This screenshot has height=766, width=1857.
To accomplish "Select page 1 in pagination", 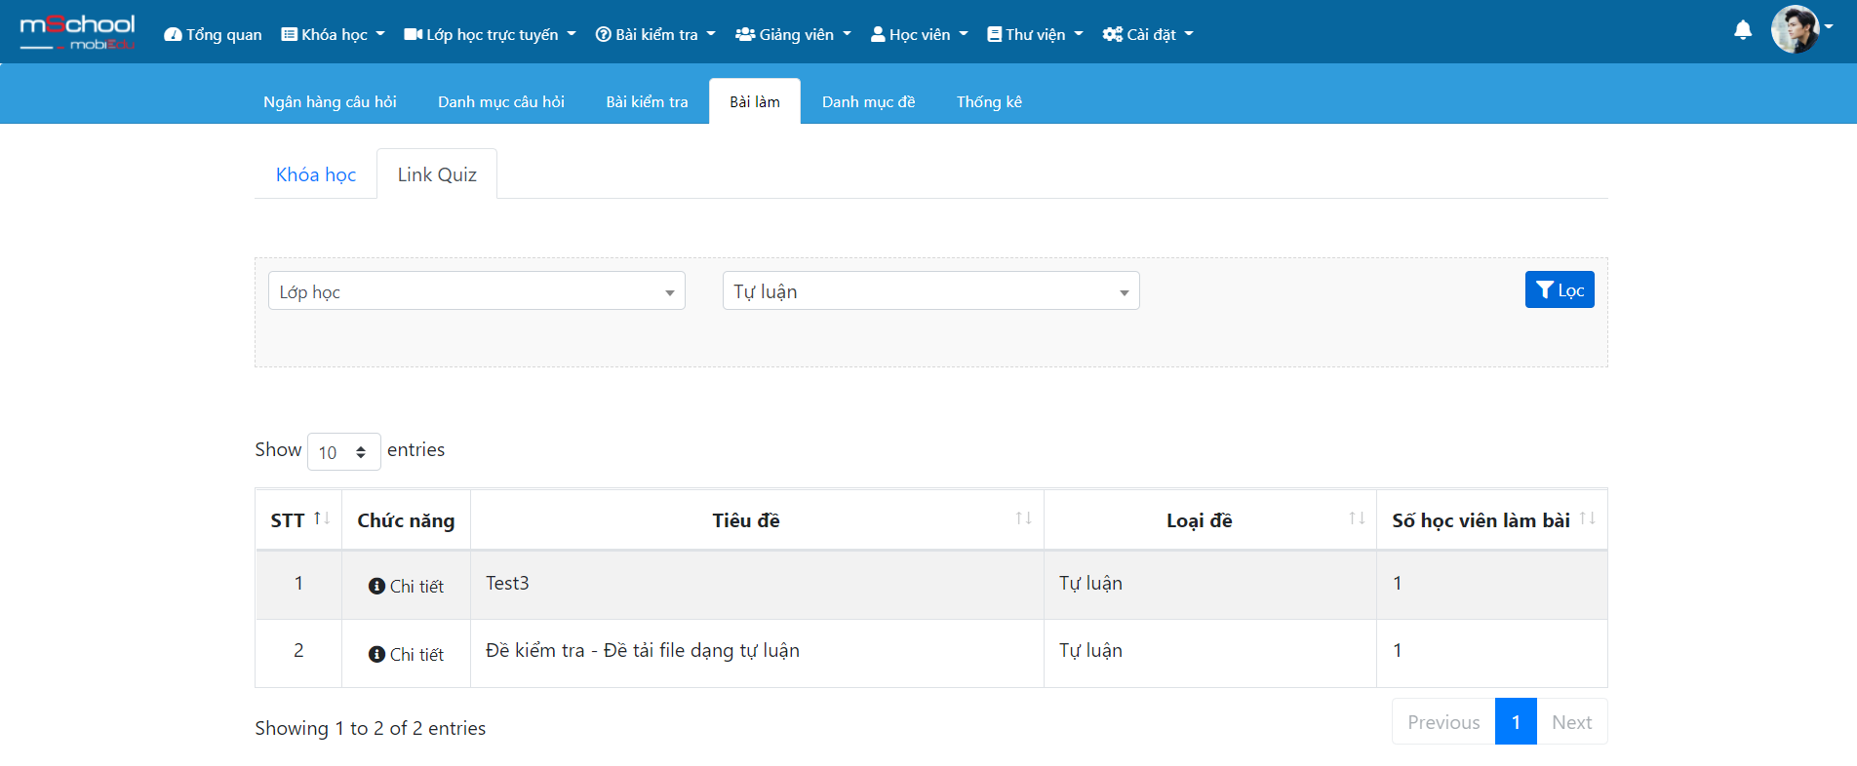I will point(1516,722).
